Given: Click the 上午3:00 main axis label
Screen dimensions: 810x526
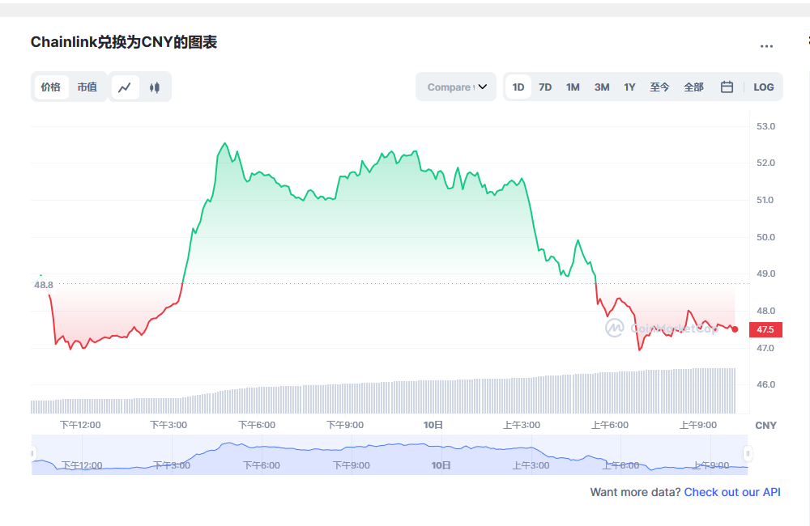Looking at the screenshot, I should click(x=522, y=425).
